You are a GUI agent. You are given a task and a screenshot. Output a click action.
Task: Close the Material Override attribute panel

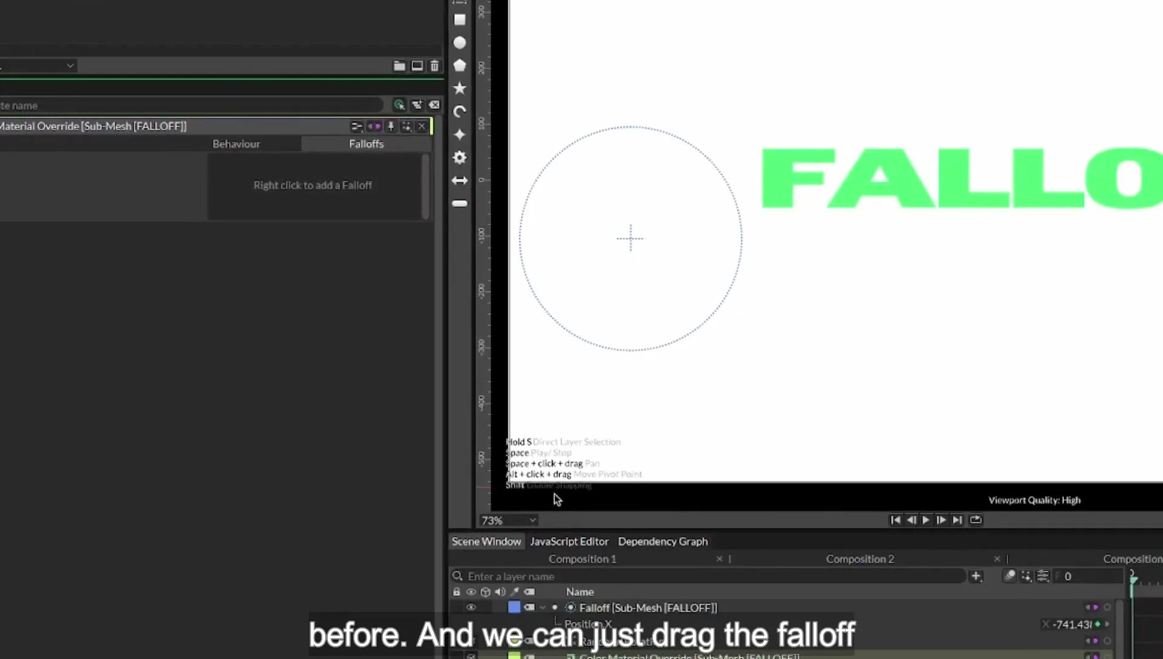(422, 126)
